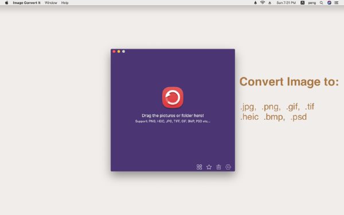Click the red circular-arrow convert icon
The width and height of the screenshot is (344, 215).
tap(173, 97)
